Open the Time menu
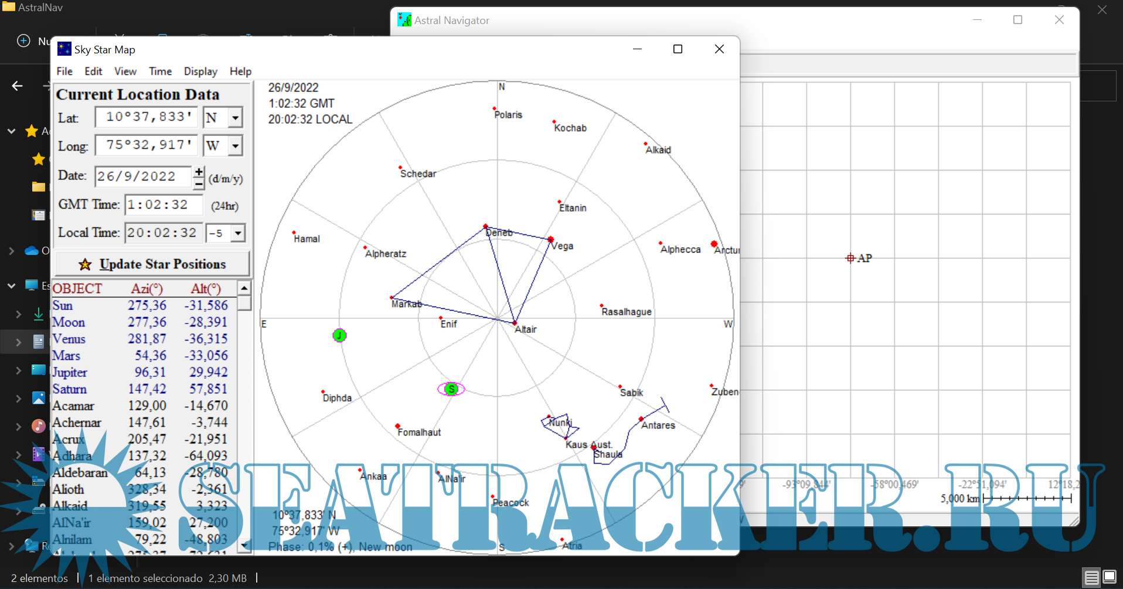Viewport: 1123px width, 589px height. point(160,72)
